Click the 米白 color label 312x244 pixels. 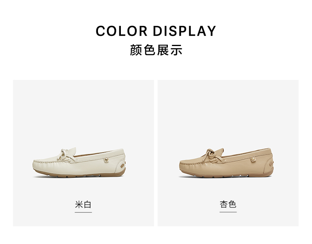point(83,204)
